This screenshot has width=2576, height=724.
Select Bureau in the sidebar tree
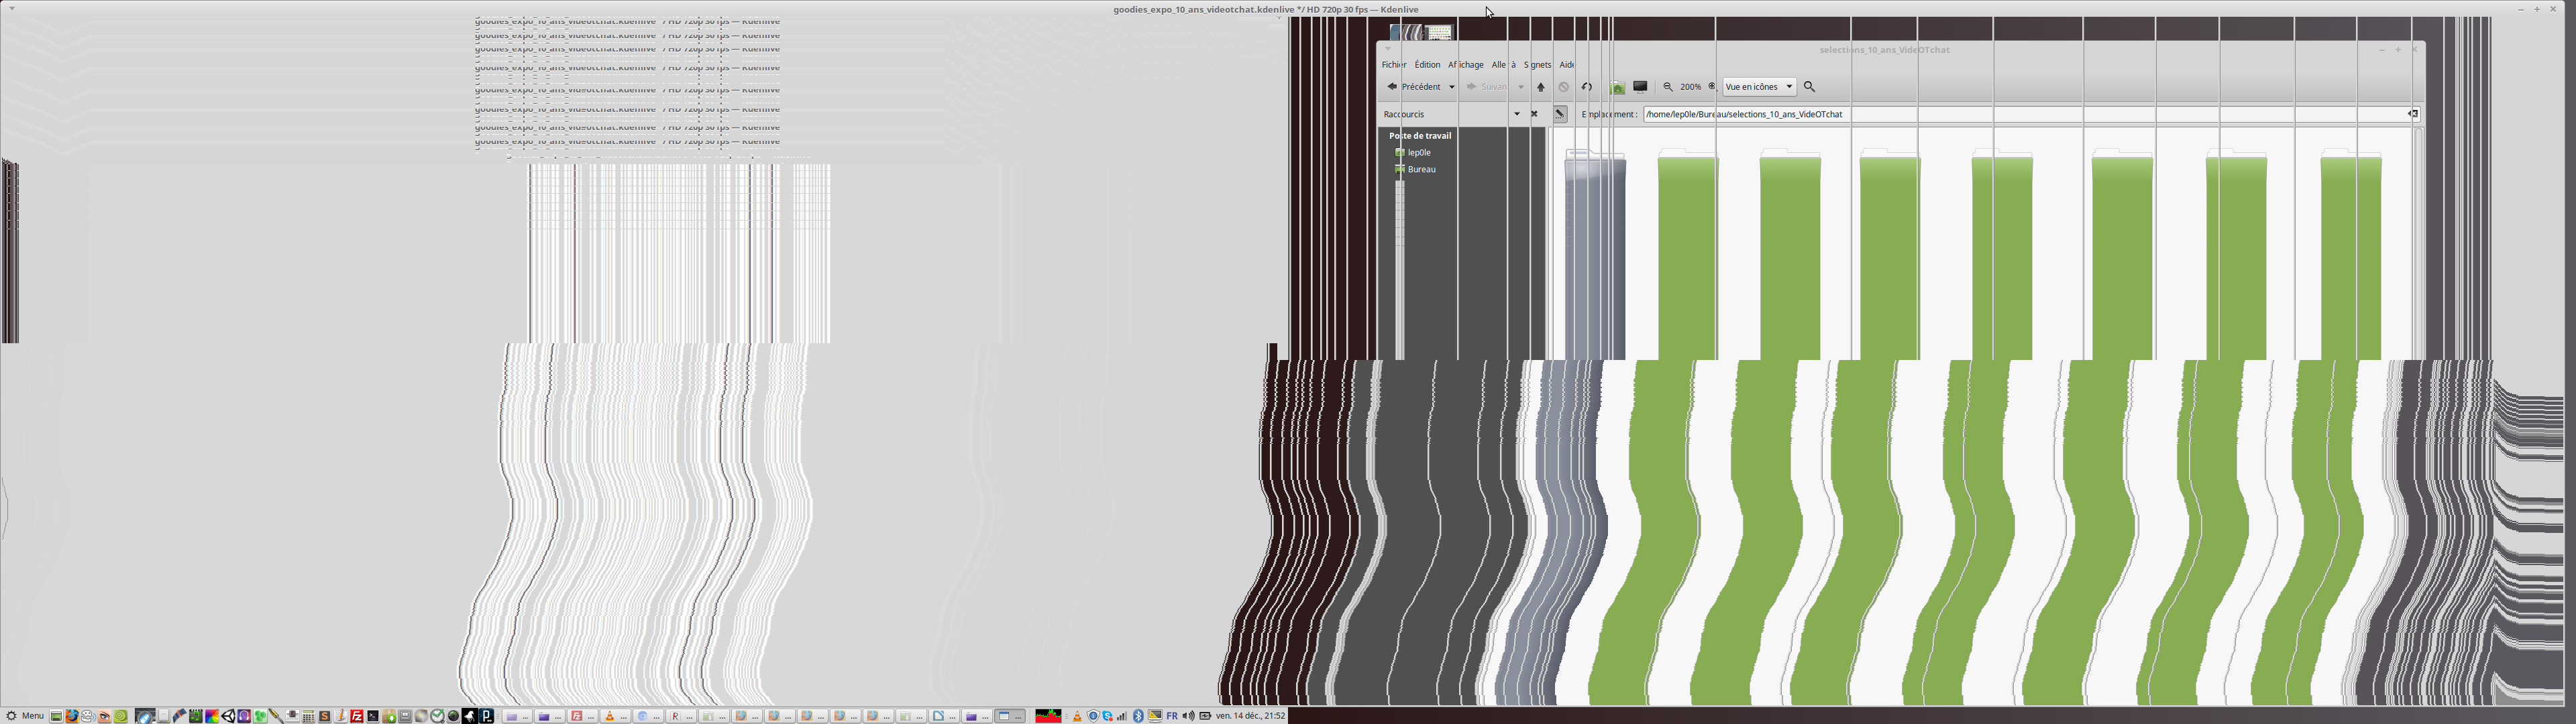[x=1421, y=170]
